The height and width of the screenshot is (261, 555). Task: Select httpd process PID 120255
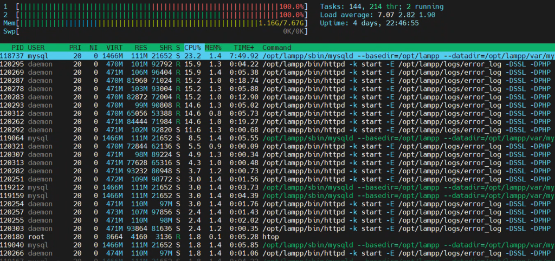pyautogui.click(x=277, y=220)
